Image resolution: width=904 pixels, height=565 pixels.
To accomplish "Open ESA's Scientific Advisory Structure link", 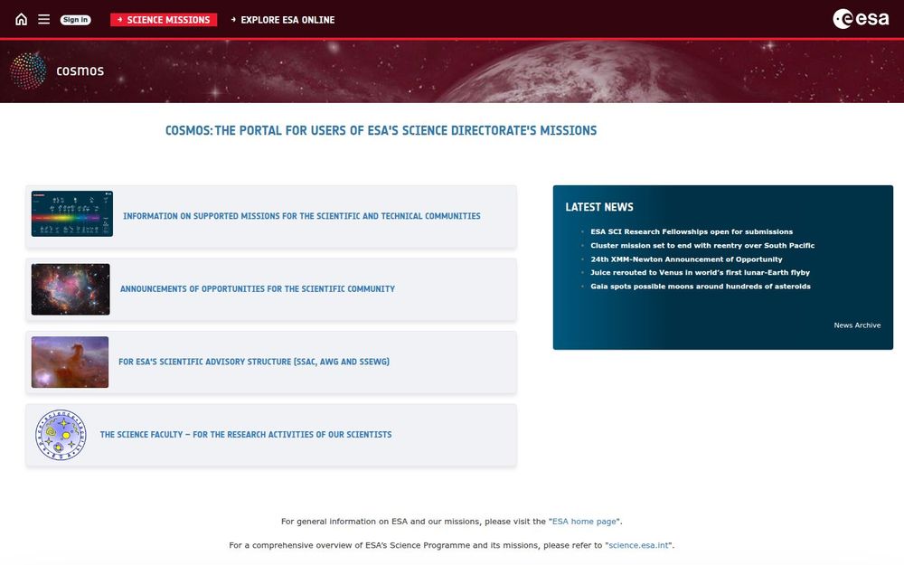I will (x=254, y=362).
